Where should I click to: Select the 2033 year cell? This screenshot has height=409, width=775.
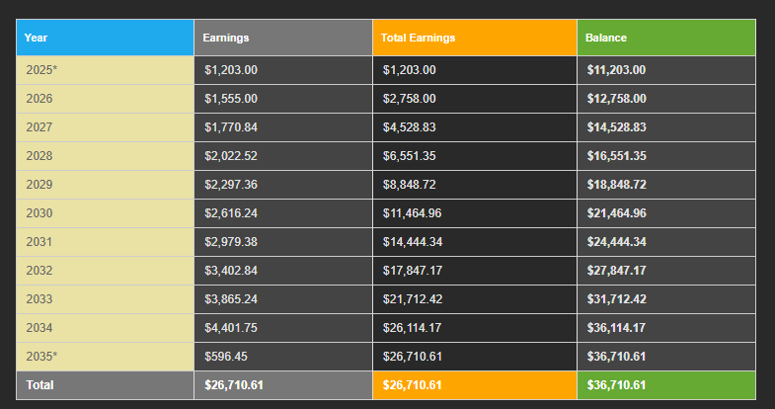pos(106,299)
